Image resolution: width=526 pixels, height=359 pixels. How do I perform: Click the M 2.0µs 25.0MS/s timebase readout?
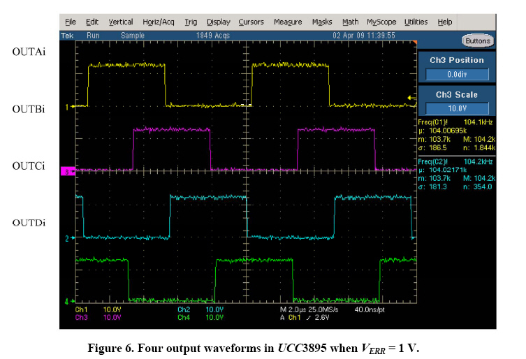(x=309, y=309)
